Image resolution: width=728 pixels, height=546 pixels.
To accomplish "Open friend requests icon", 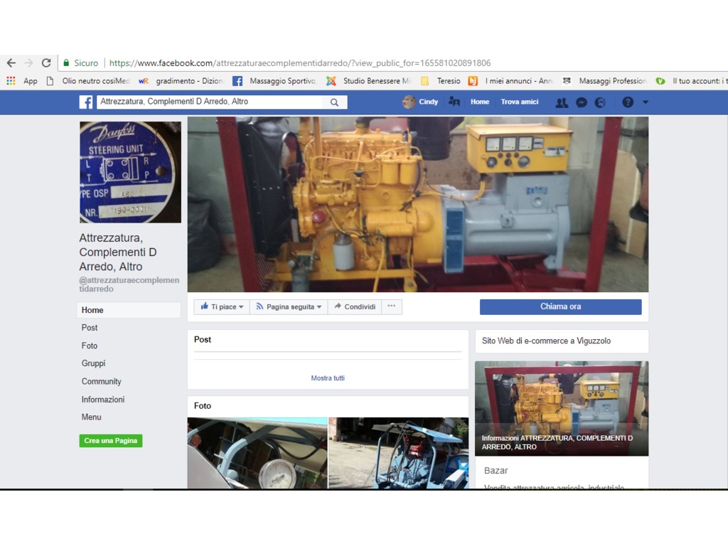I will (562, 102).
